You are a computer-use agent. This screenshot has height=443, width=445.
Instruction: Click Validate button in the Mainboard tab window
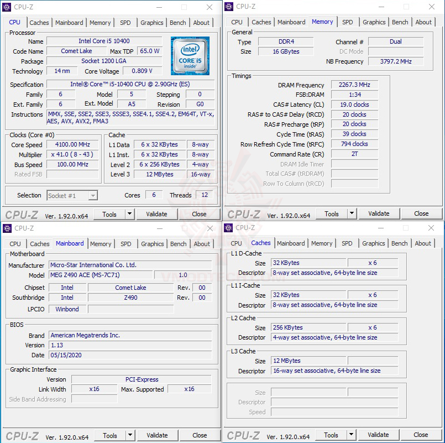157,435
